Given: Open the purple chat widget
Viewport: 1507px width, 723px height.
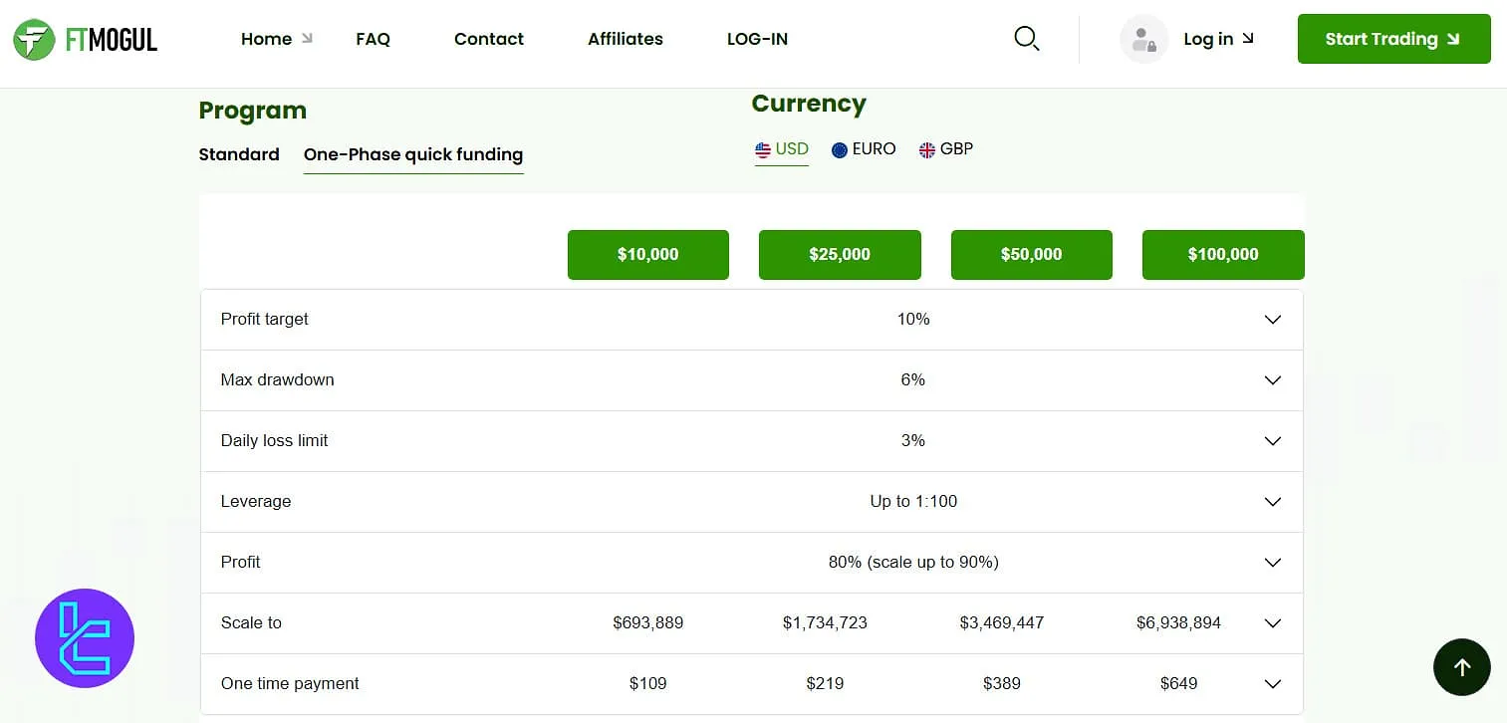Looking at the screenshot, I should (x=85, y=637).
